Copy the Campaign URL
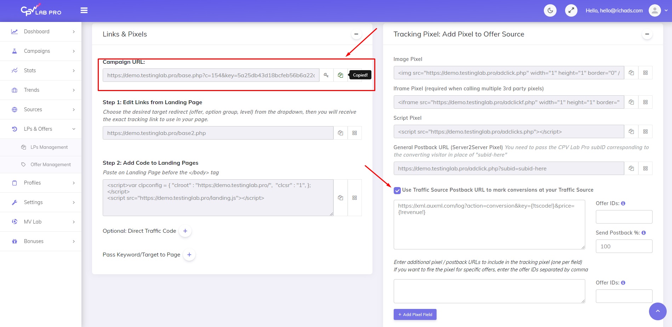Image resolution: width=672 pixels, height=327 pixels. pyautogui.click(x=340, y=75)
